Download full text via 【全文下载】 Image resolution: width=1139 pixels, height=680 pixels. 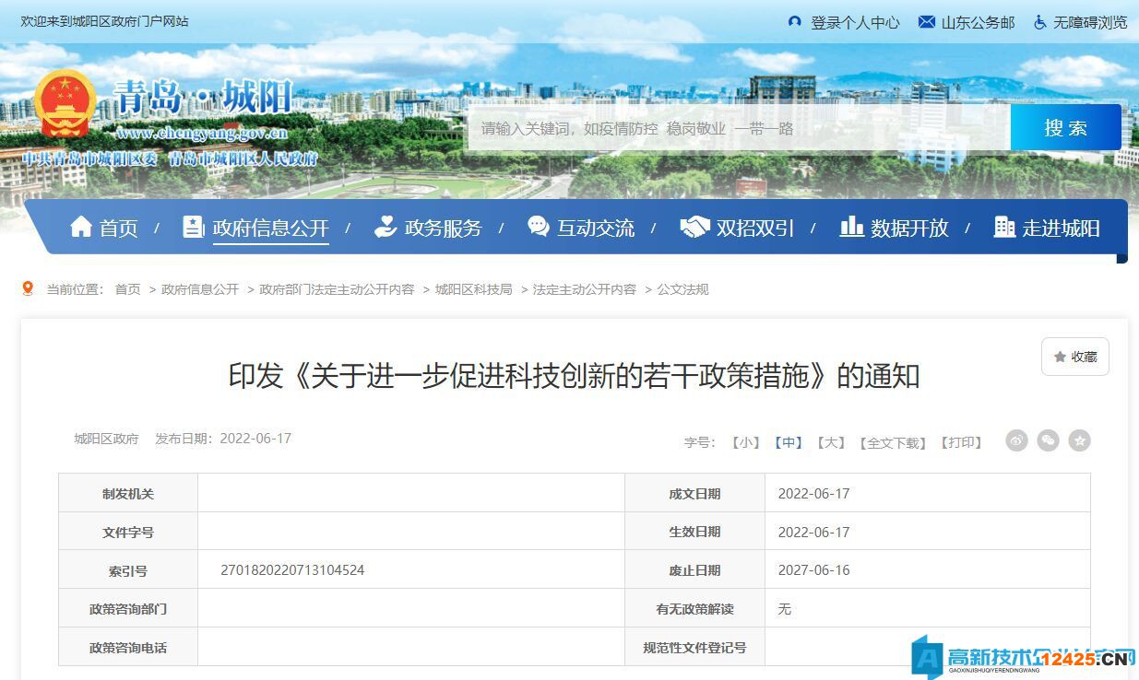pos(892,442)
